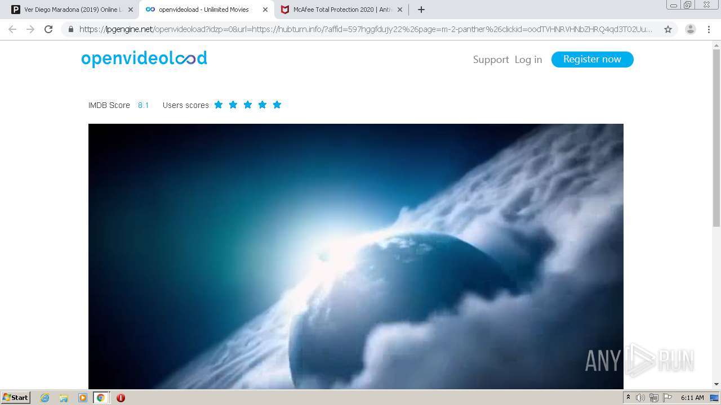Minimize the Chrome window
This screenshot has height=405, width=721.
point(674,5)
